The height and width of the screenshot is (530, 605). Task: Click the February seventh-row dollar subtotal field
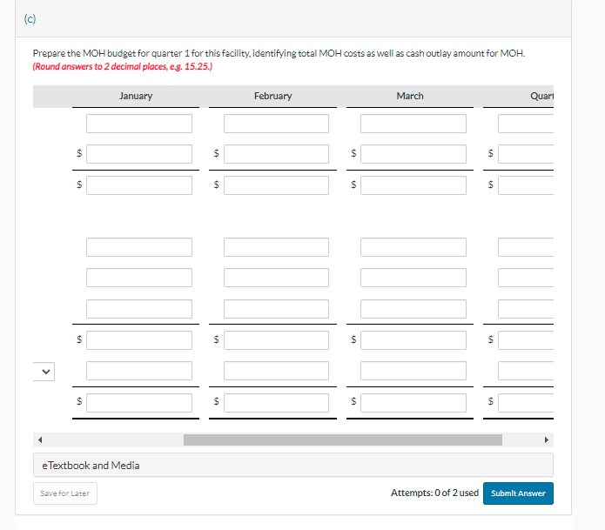(276, 340)
